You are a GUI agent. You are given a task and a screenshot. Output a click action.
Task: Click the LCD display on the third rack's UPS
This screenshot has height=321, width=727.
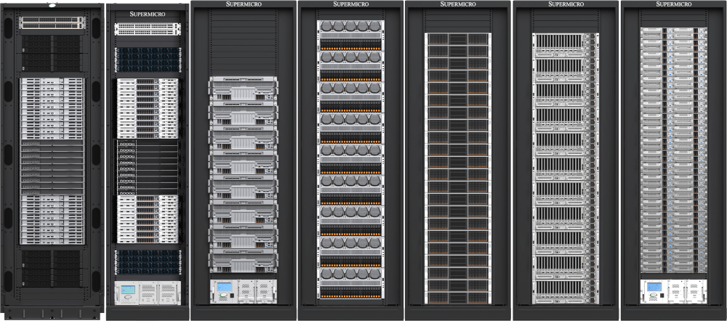coord(225,287)
